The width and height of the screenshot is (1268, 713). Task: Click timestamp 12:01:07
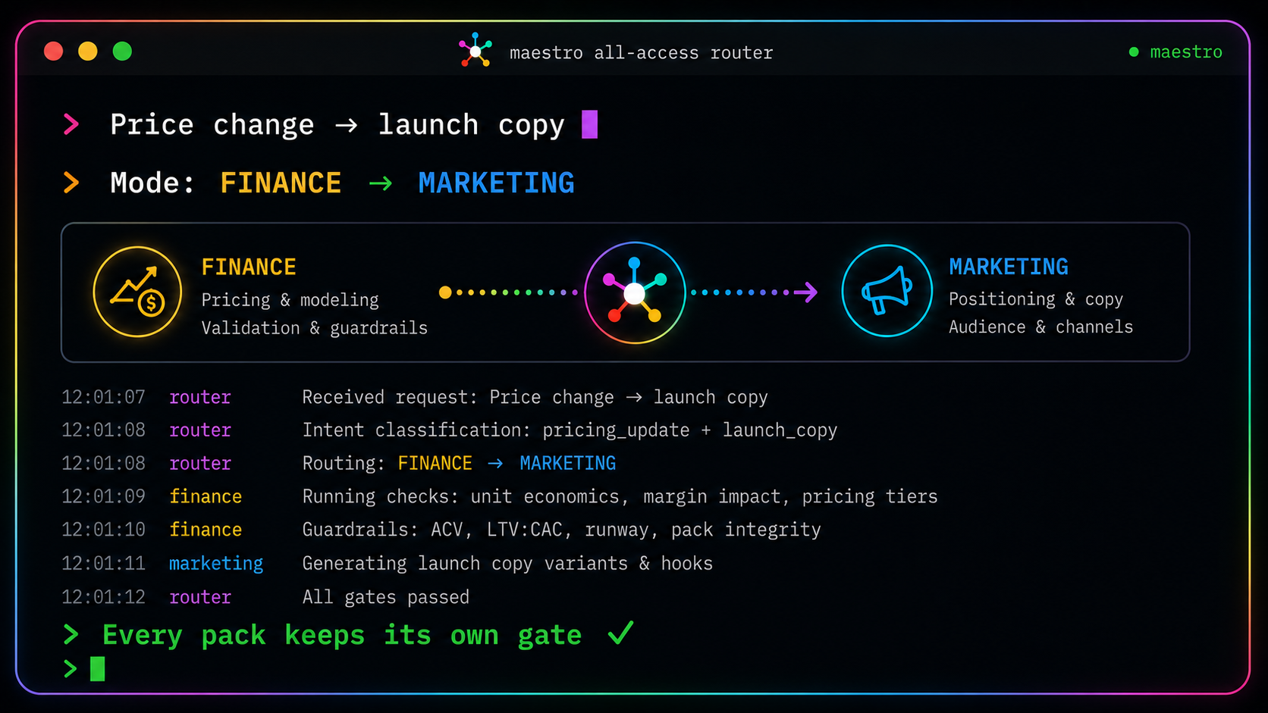(x=103, y=397)
